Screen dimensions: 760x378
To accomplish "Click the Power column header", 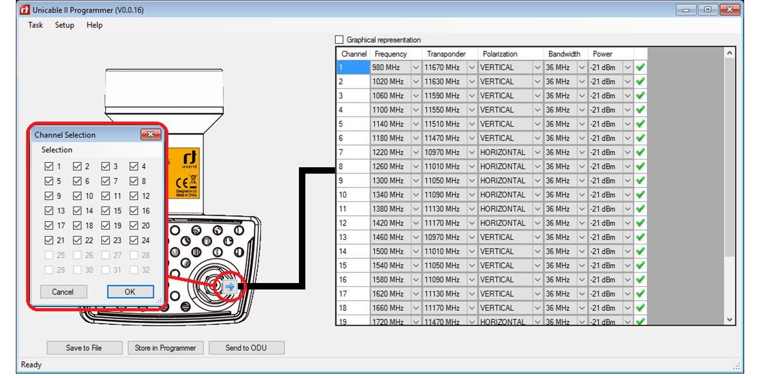I will click(611, 54).
